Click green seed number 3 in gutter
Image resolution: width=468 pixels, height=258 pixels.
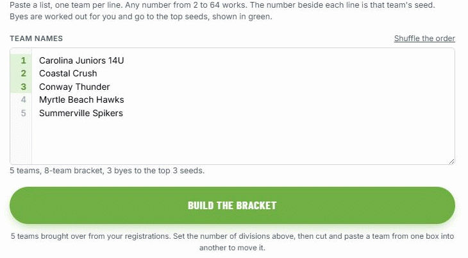click(23, 87)
